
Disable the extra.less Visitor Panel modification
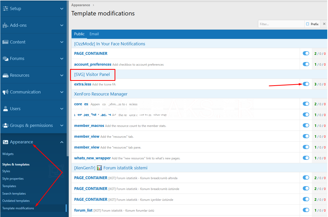pyautogui.click(x=306, y=84)
